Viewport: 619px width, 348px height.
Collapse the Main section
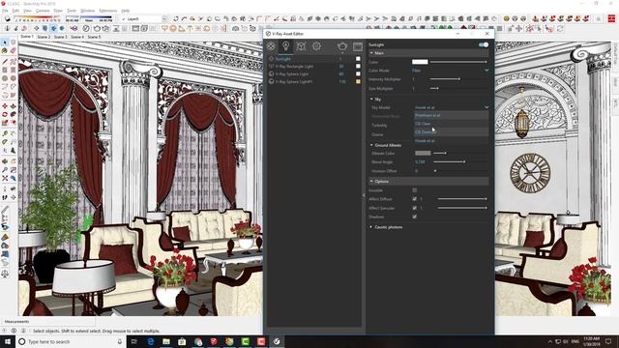371,53
